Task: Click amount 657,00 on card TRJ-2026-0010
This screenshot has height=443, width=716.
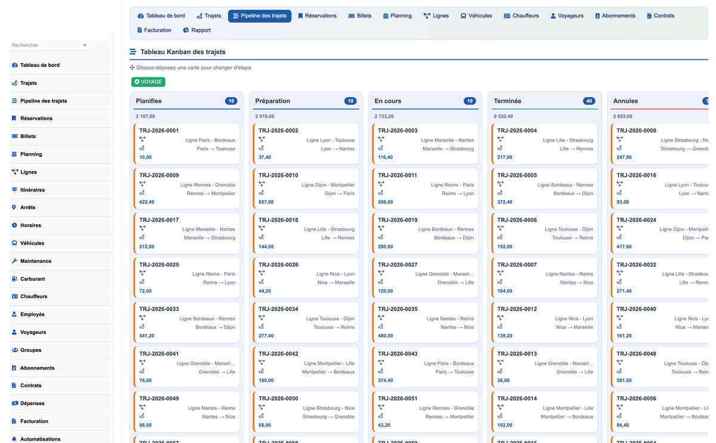Action: (266, 202)
